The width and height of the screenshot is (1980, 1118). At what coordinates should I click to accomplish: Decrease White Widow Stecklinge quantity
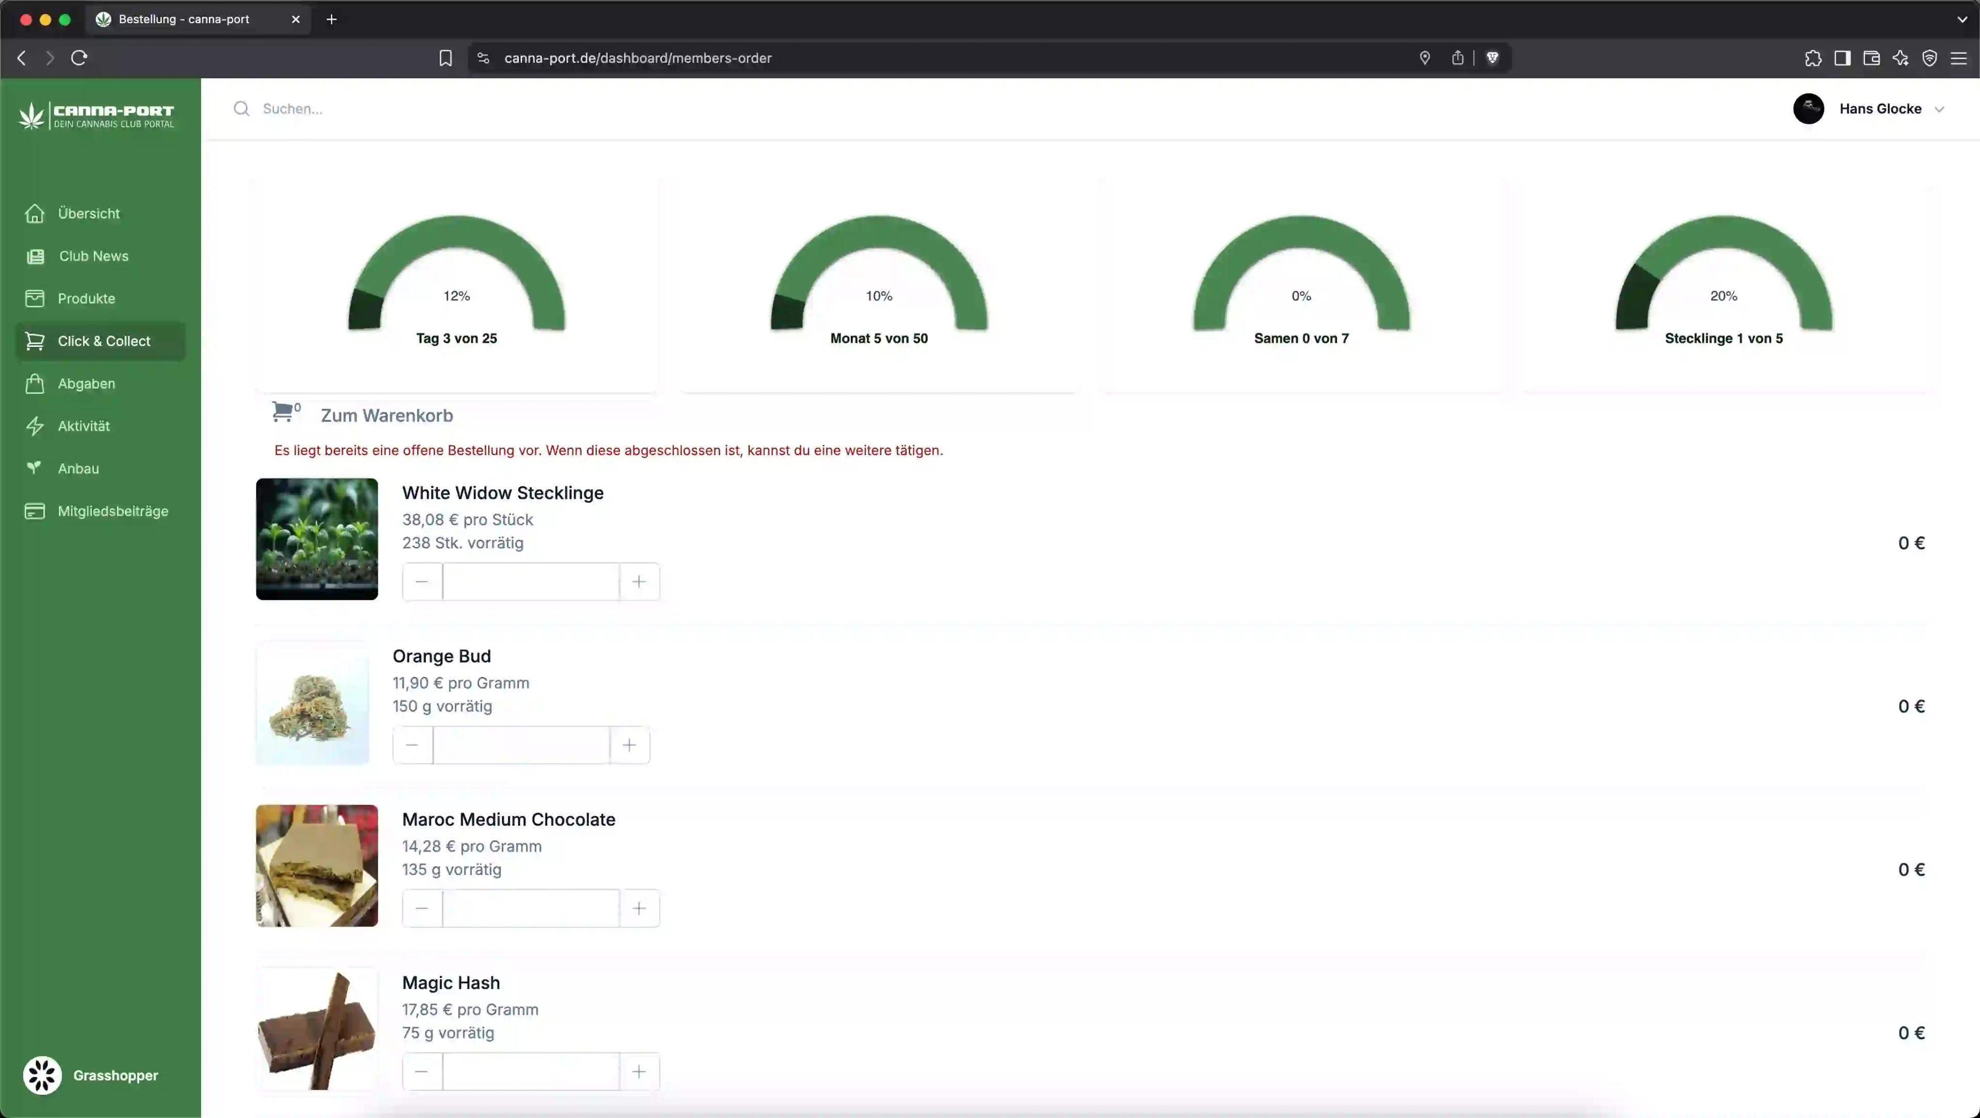422,581
